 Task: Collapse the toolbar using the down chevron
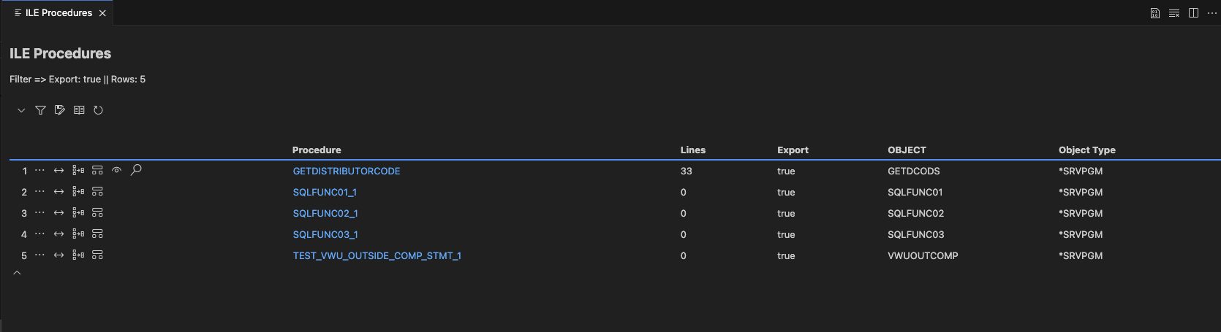coord(21,110)
